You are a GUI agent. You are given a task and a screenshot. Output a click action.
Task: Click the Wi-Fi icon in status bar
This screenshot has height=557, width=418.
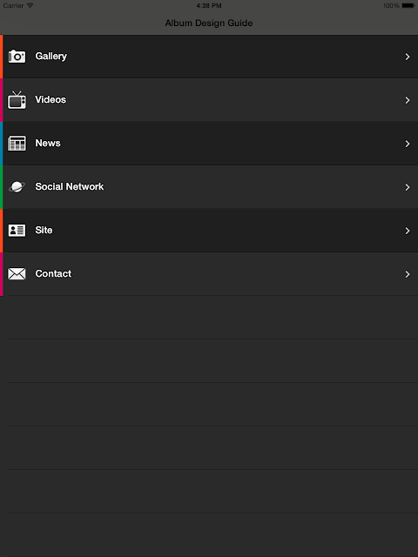30,5
